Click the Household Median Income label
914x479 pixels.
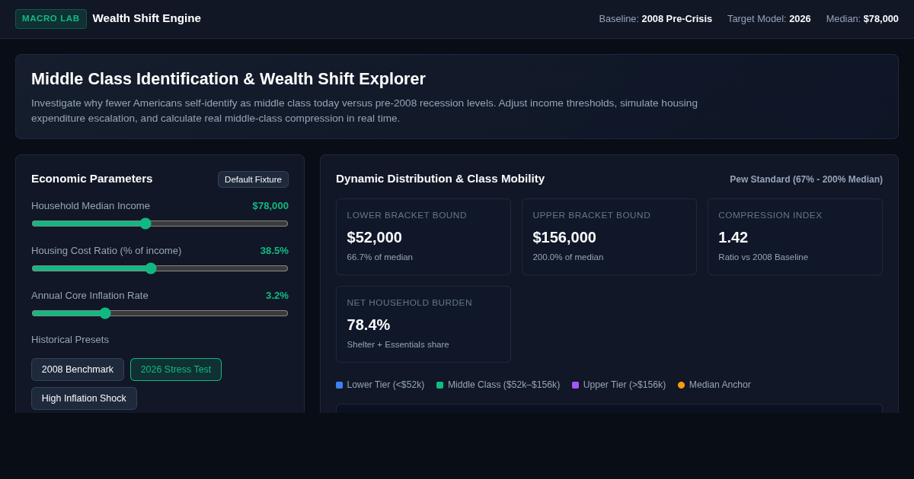tap(91, 206)
